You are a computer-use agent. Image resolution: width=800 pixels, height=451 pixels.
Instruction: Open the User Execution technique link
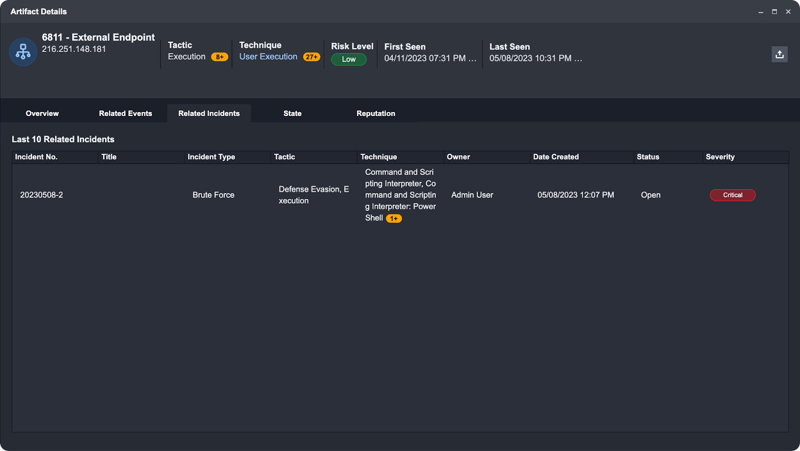click(268, 56)
